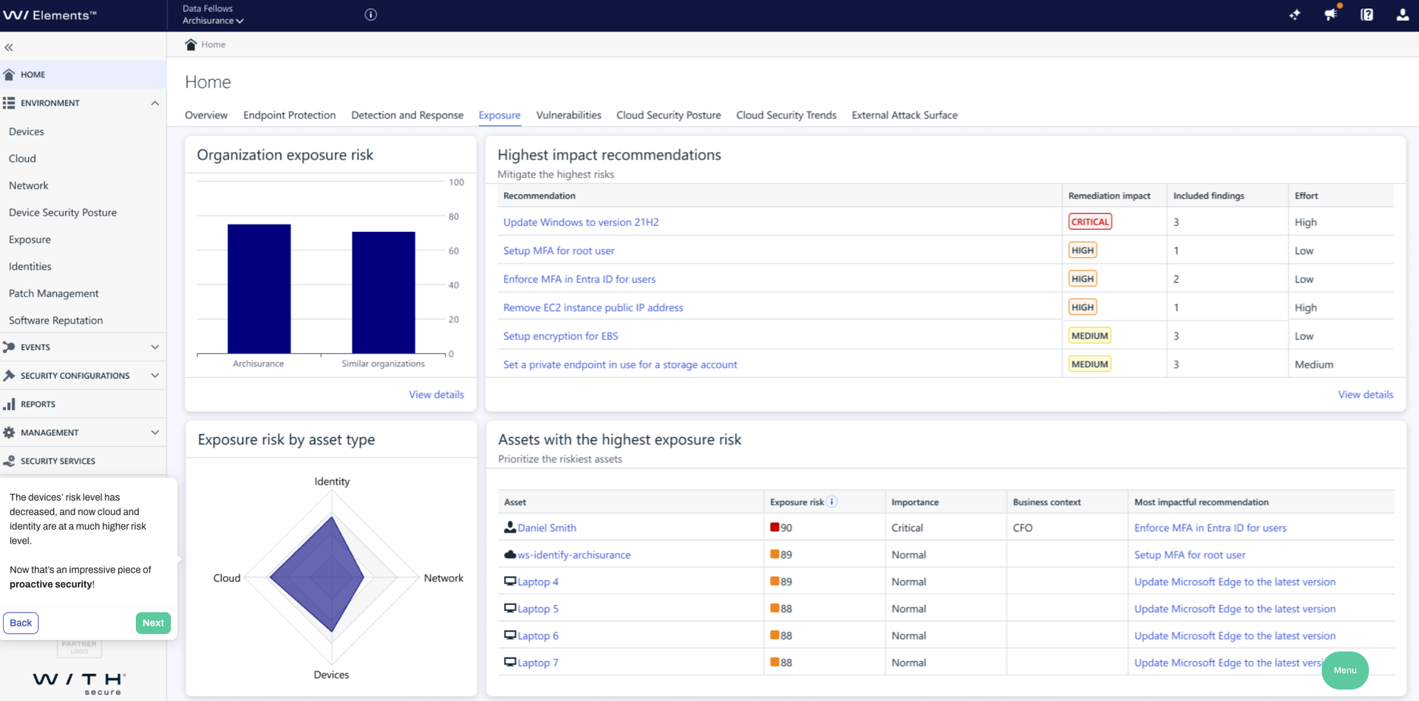The height and width of the screenshot is (701, 1419).
Task: Click the announcements megaphone icon with notification badge
Action: pos(1331,15)
